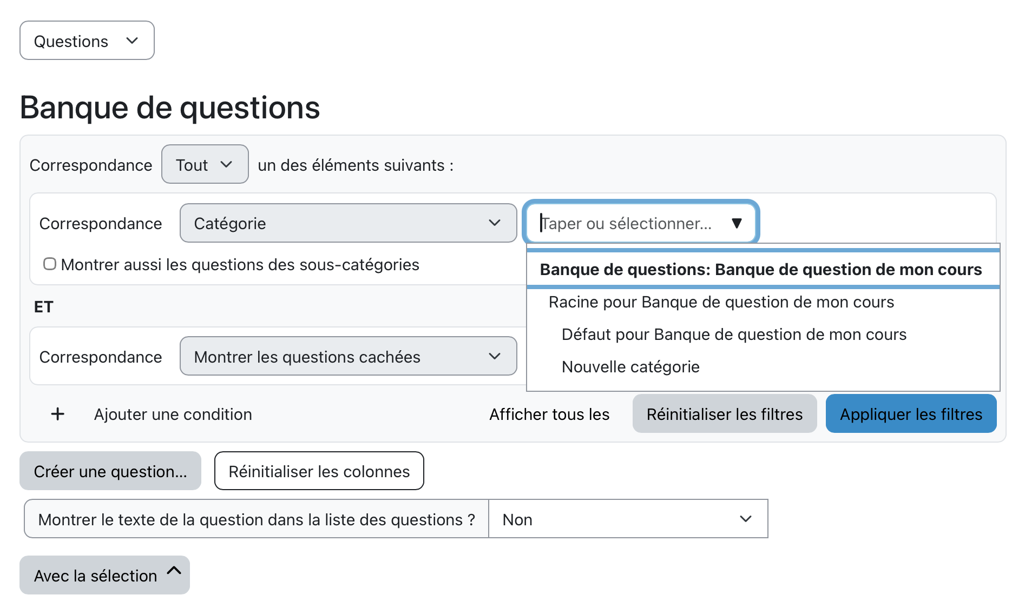Click Créer une question button
The width and height of the screenshot is (1025, 615).
110,472
